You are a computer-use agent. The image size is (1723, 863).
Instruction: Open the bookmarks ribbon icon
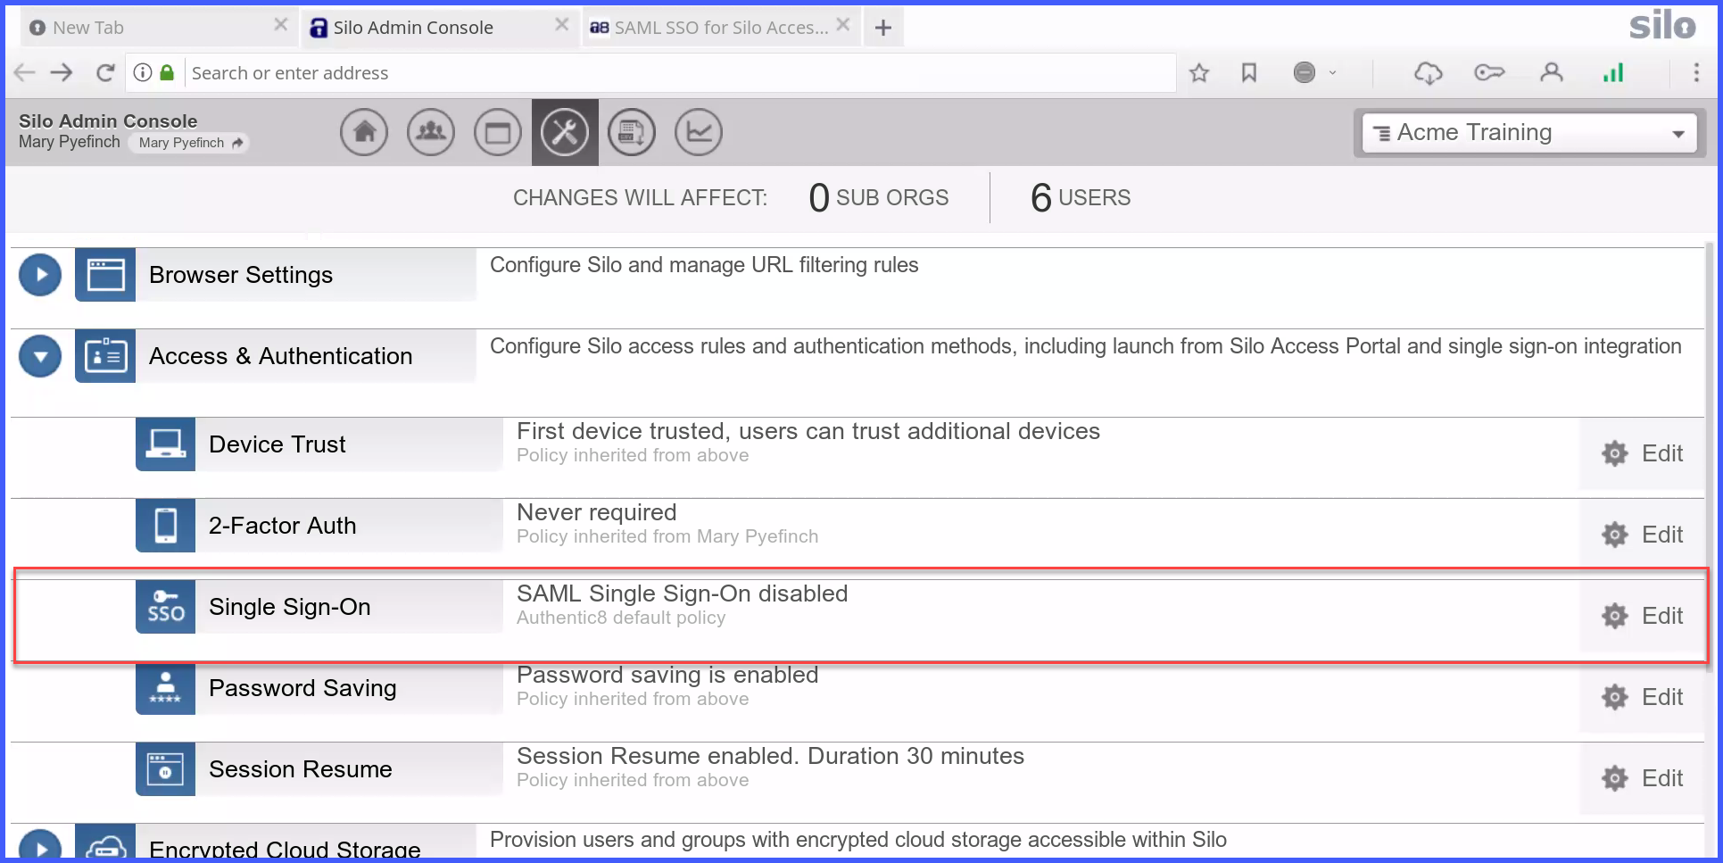(1249, 73)
